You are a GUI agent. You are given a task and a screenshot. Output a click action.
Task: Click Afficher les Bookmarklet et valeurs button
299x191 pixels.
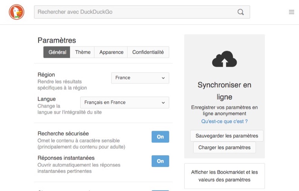[x=224, y=176]
